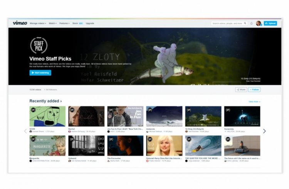Open the Deborah Harry video thumbnail
The image size is (289, 189).
click(x=164, y=146)
